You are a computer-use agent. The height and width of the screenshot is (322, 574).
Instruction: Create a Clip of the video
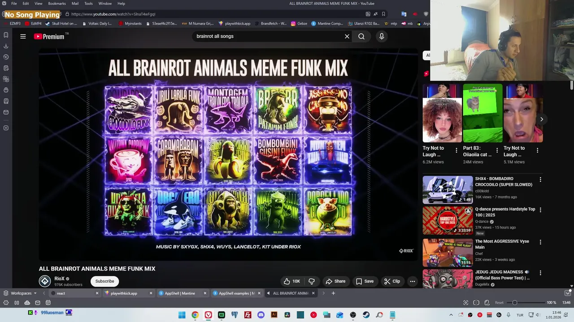[392, 281]
